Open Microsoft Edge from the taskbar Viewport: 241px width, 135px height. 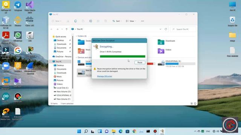pos(120,131)
